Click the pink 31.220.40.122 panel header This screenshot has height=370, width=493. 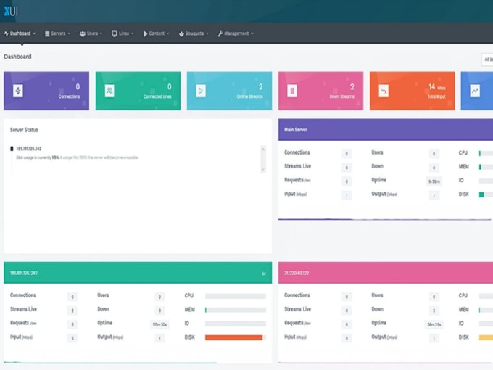pyautogui.click(x=386, y=273)
